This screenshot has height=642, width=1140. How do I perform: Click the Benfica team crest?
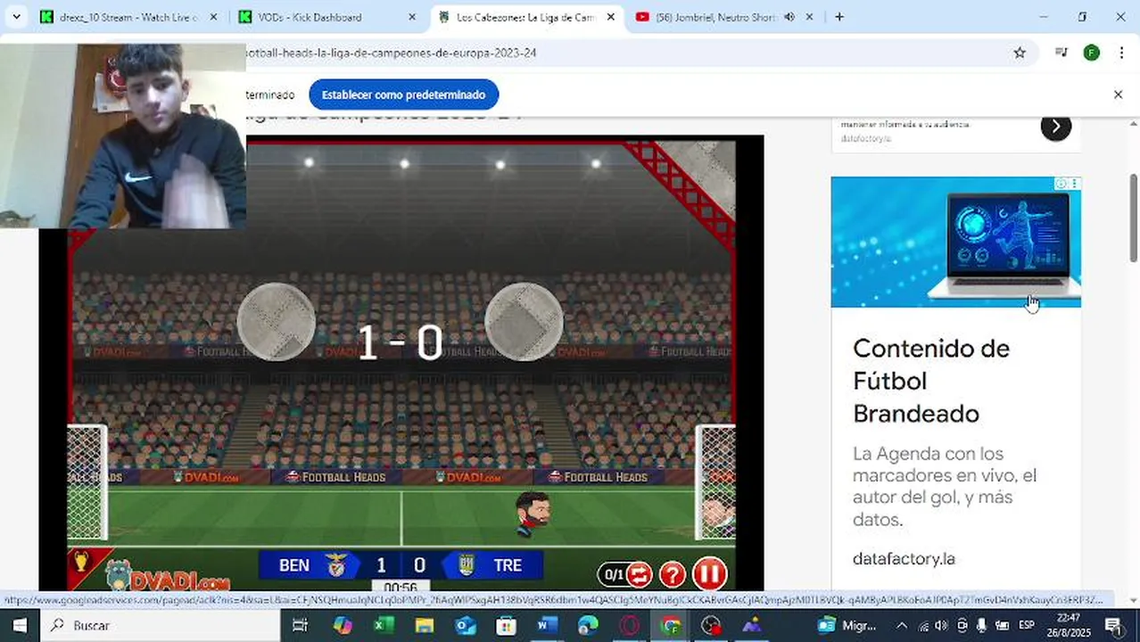pos(337,565)
